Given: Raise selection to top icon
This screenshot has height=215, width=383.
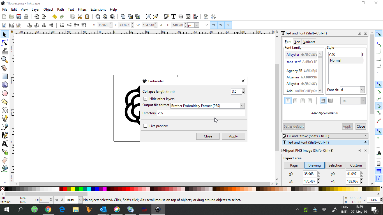Looking at the screenshot, I should tap(84, 25).
